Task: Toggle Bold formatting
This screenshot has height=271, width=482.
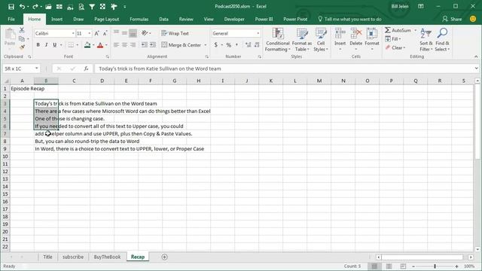Action: (x=38, y=45)
